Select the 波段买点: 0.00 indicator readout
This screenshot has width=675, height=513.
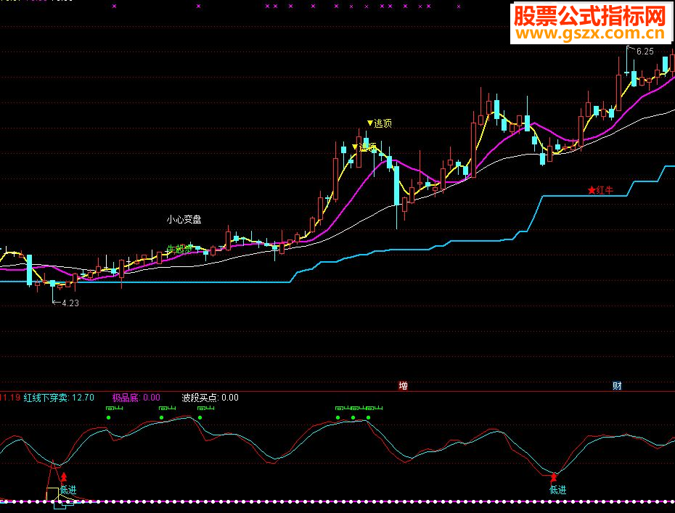point(210,398)
